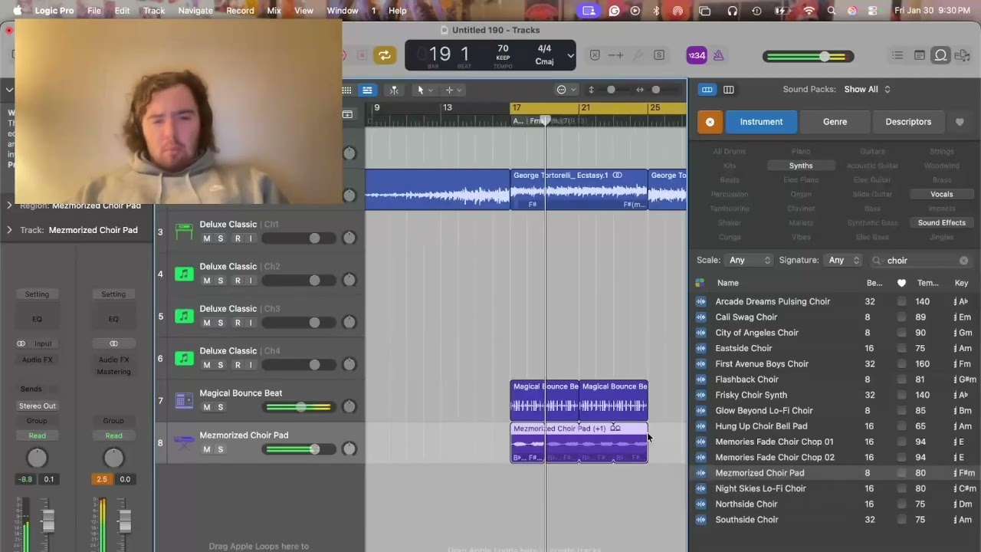The image size is (981, 552).
Task: Click the Replace mode X icon
Action: click(x=595, y=55)
